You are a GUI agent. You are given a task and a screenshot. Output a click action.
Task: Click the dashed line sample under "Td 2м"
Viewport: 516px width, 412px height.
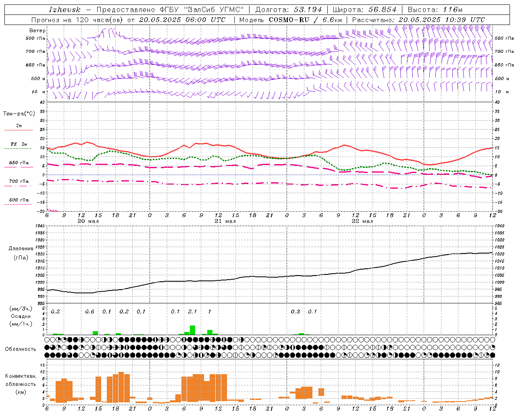click(18, 149)
